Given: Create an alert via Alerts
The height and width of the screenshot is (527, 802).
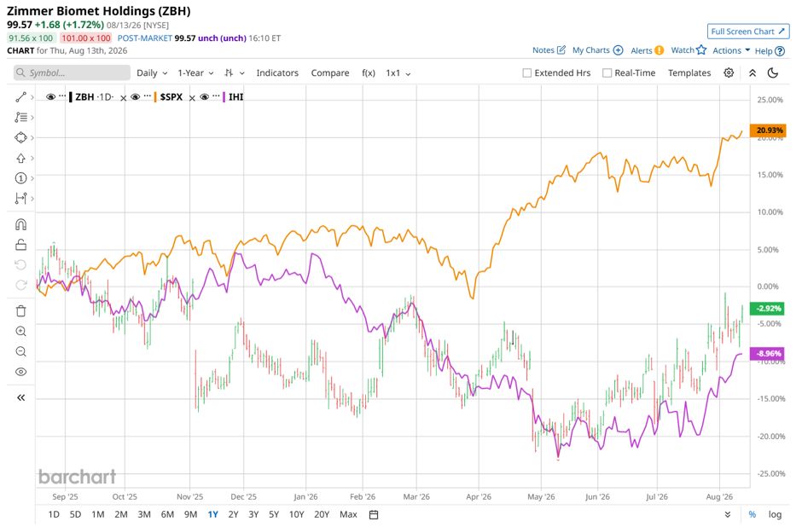Looking at the screenshot, I should (647, 50).
